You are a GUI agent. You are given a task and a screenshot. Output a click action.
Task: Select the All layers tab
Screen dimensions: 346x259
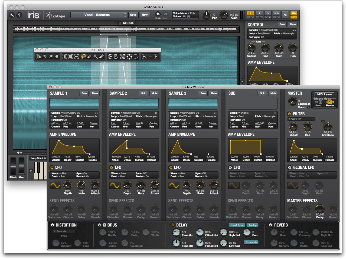click(x=285, y=15)
